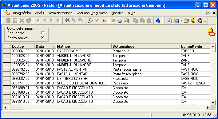Click horizontal scrollbar right arrow

pos(208,107)
